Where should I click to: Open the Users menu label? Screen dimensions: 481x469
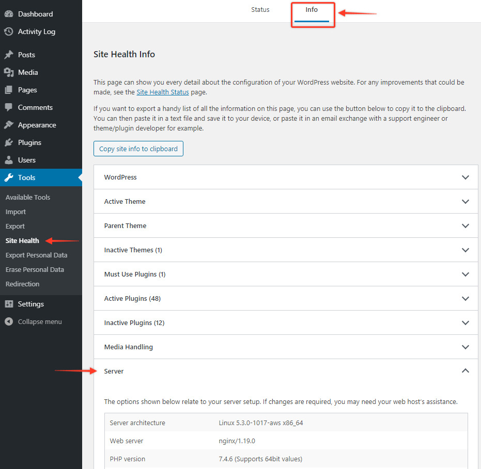27,160
